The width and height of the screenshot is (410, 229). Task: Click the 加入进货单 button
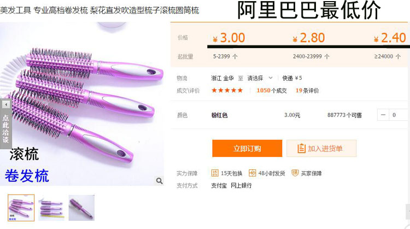click(321, 149)
